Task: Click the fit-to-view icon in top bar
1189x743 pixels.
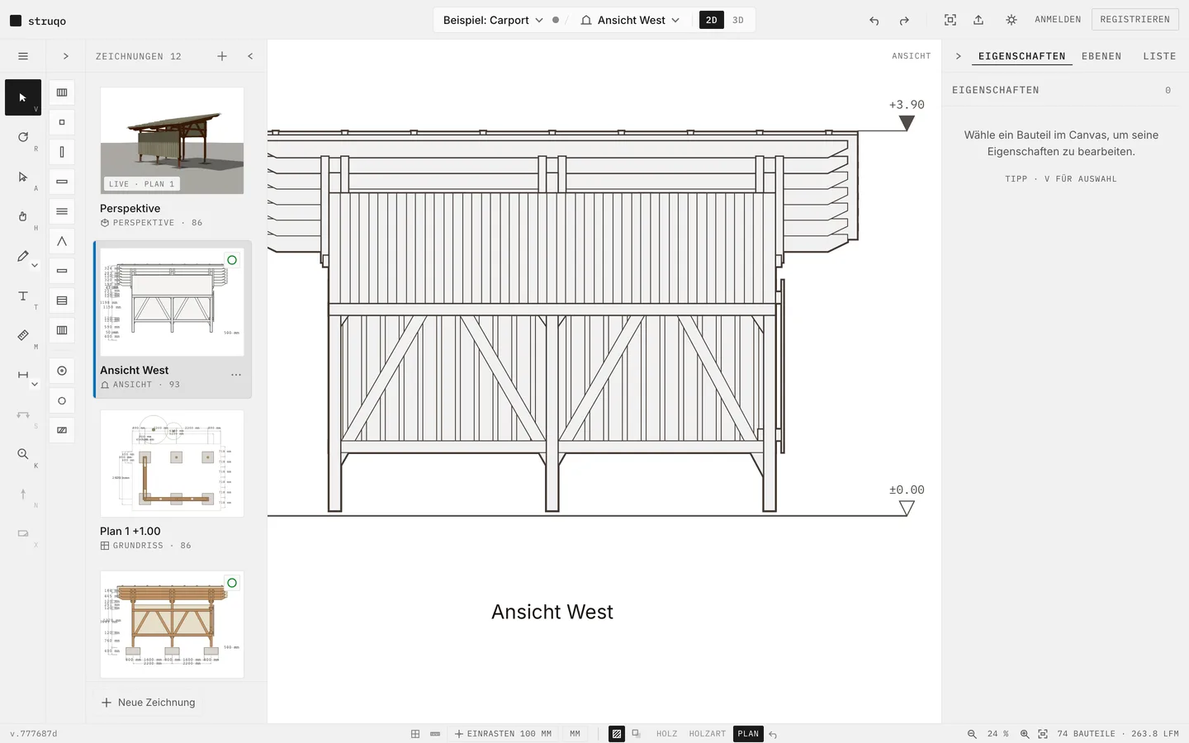Action: [950, 20]
